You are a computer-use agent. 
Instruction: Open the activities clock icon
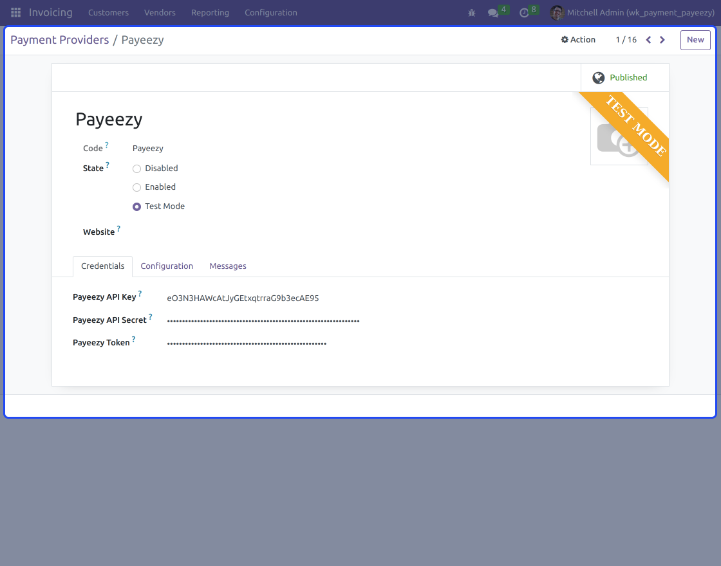pyautogui.click(x=524, y=13)
